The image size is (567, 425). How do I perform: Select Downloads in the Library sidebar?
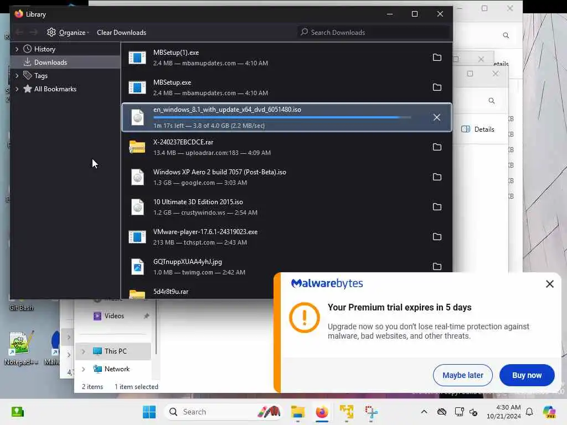click(65, 62)
